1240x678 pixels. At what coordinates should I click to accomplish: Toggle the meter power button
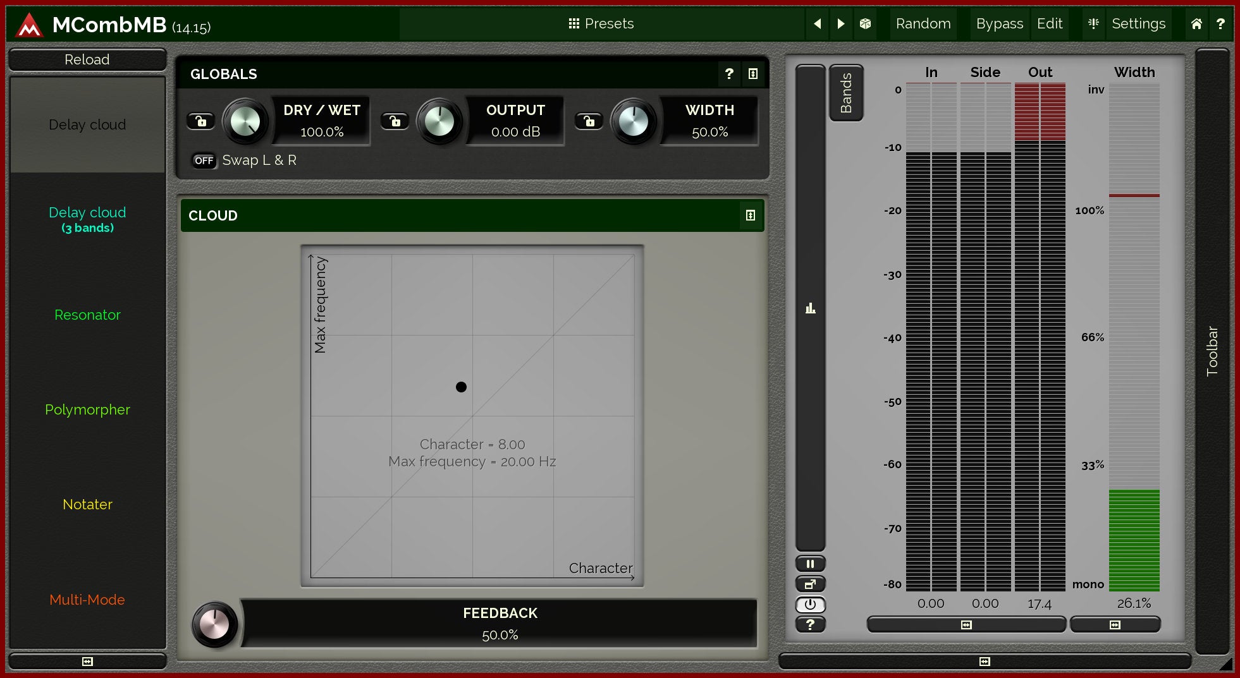pos(810,605)
